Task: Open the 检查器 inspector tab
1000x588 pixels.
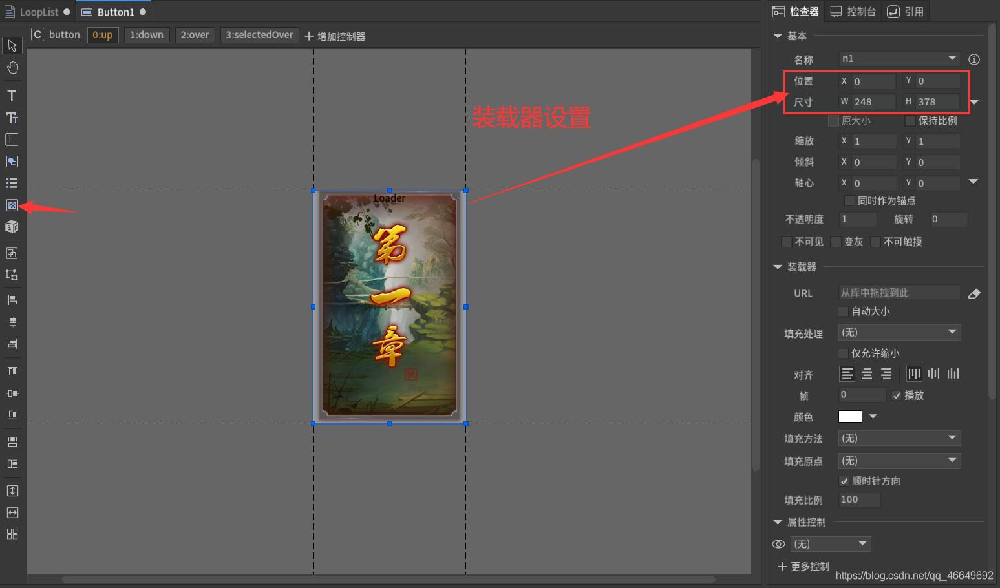Action: pyautogui.click(x=796, y=12)
